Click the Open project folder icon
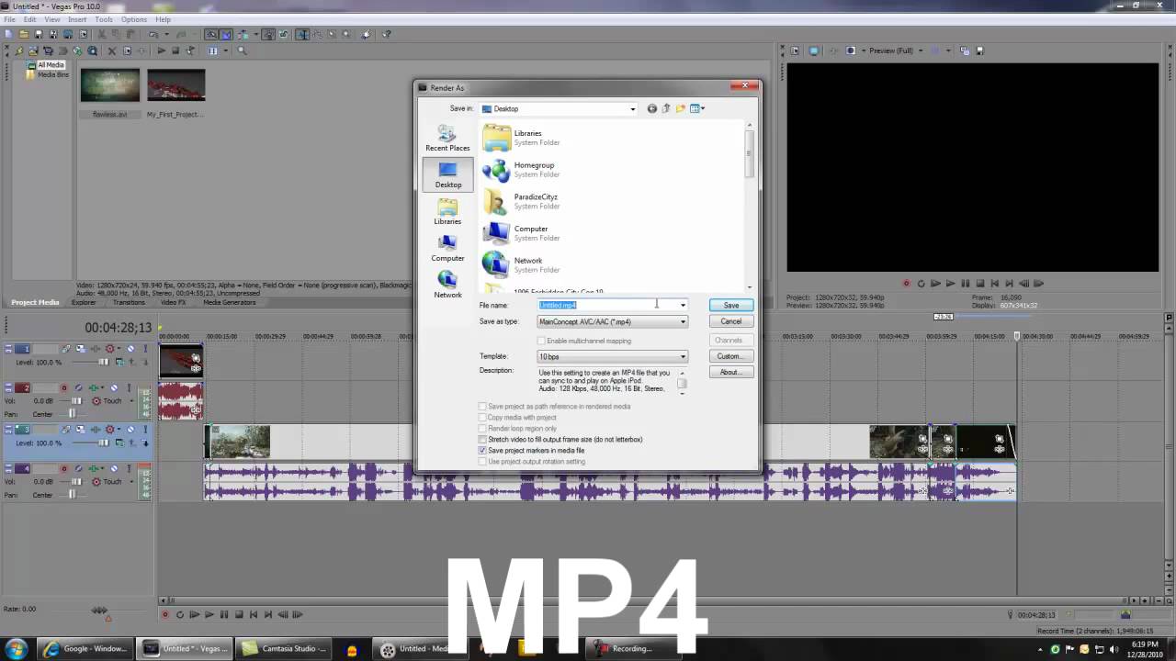Screen dimensions: 1176x661 [24, 34]
